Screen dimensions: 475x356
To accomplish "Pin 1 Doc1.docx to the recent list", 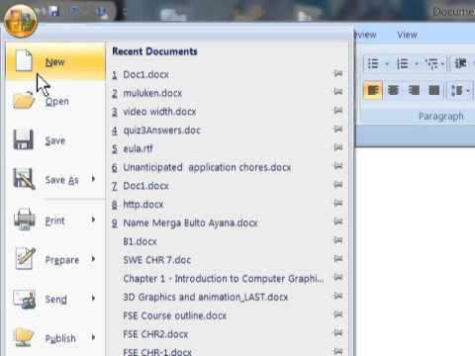I will (338, 73).
